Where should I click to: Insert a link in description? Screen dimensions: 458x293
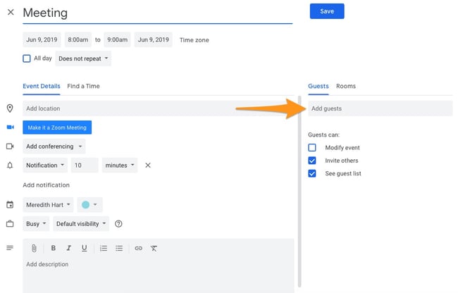[138, 248]
